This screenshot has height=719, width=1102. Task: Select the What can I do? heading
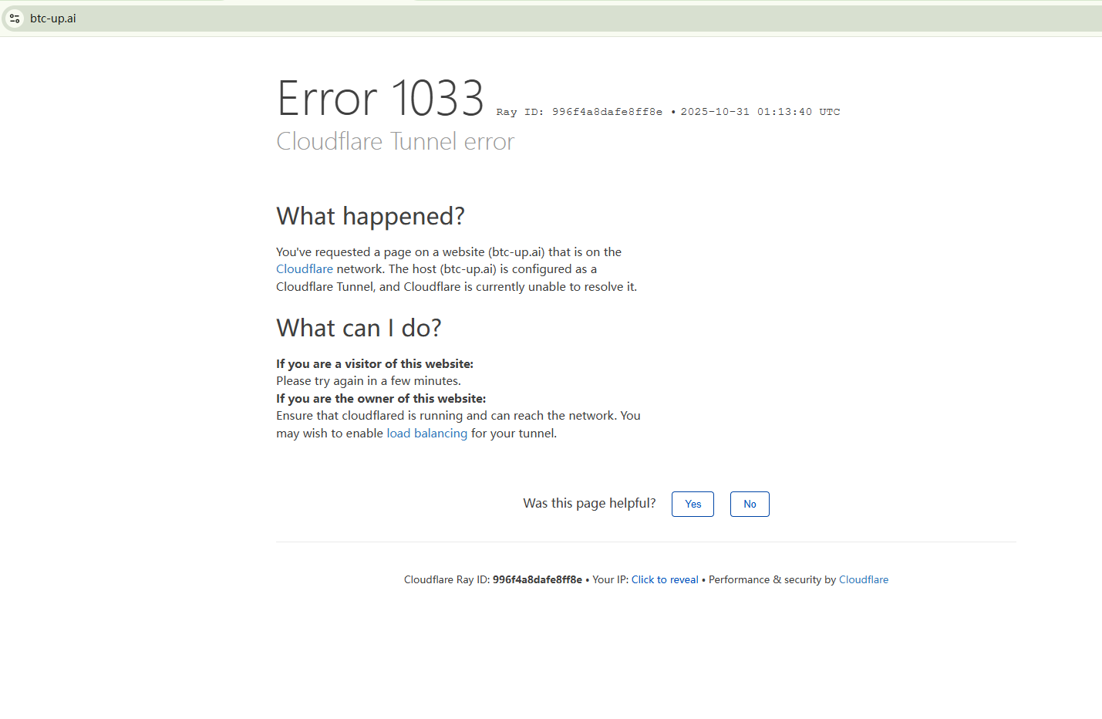tap(359, 329)
